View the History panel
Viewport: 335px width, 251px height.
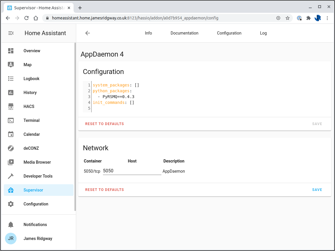point(30,93)
